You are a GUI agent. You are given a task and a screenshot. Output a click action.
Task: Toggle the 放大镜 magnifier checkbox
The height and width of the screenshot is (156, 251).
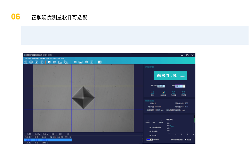(x=186, y=140)
